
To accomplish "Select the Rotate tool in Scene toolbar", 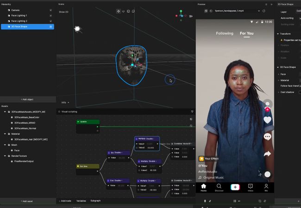I will coord(124,11).
